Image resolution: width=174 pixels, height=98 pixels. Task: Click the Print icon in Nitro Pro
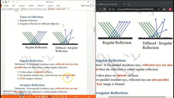[x=6, y=2]
